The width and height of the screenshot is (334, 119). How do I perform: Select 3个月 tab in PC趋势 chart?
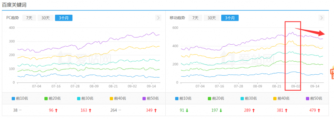tap(64, 18)
